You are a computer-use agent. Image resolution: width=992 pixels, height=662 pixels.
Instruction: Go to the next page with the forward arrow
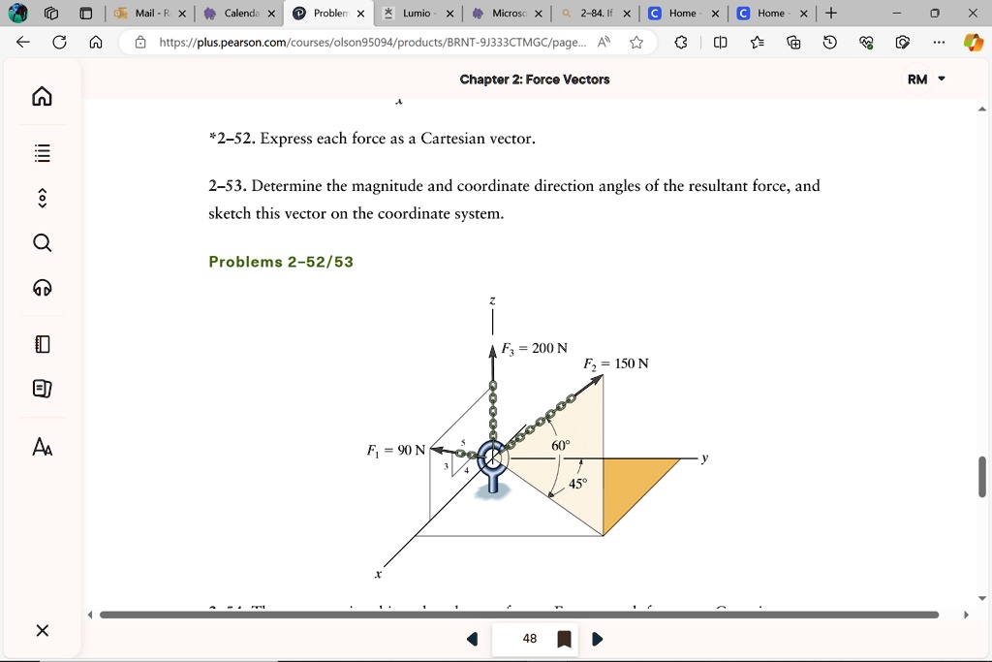coord(597,639)
